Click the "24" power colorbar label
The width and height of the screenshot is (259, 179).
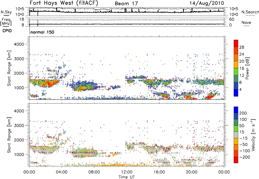point(242,54)
